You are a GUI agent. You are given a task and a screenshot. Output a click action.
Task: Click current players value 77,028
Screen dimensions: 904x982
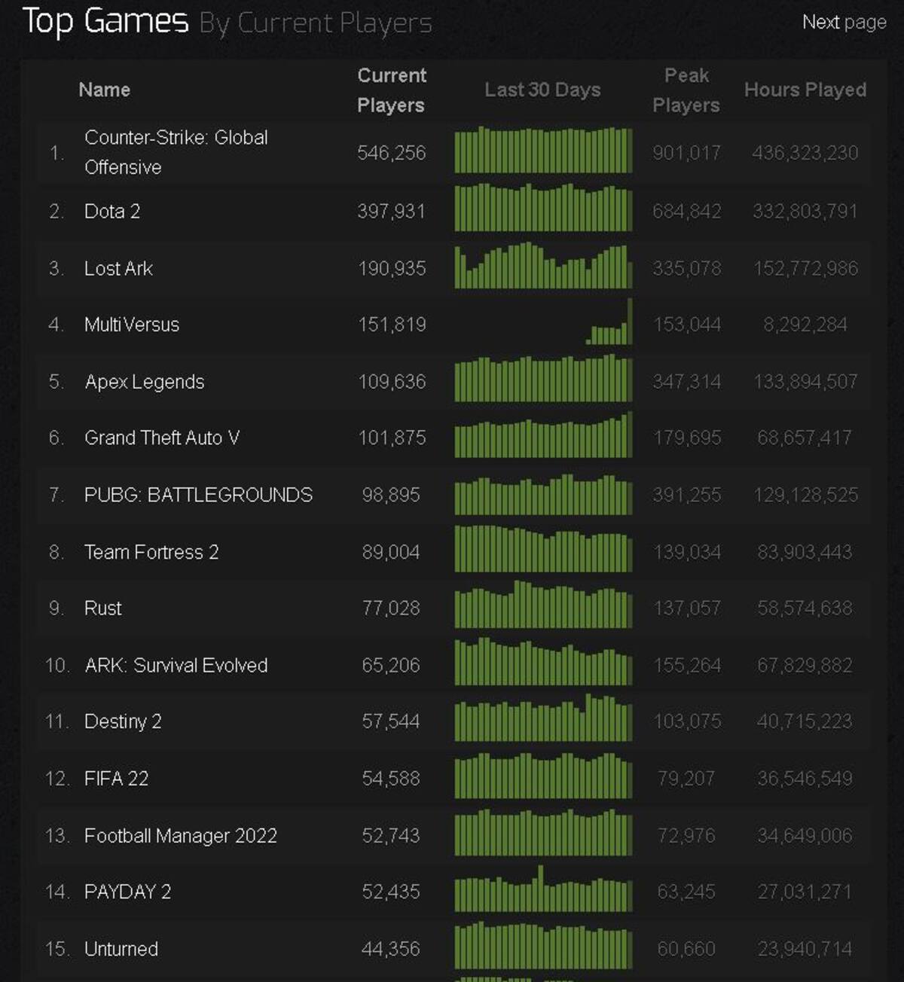tap(391, 608)
